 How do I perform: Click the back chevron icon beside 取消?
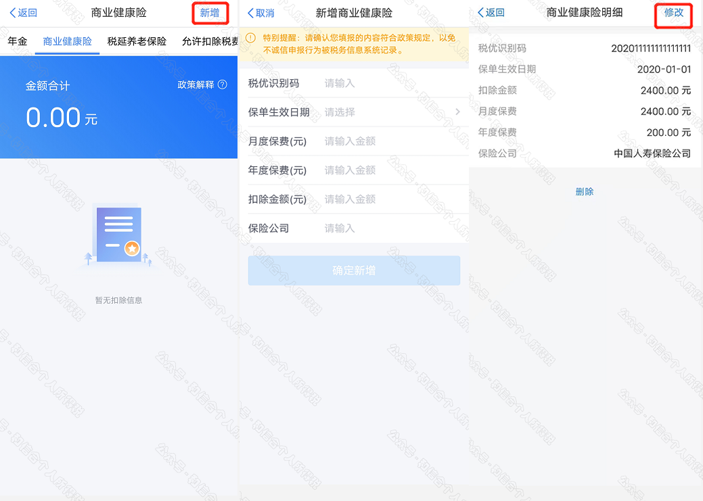pyautogui.click(x=250, y=13)
